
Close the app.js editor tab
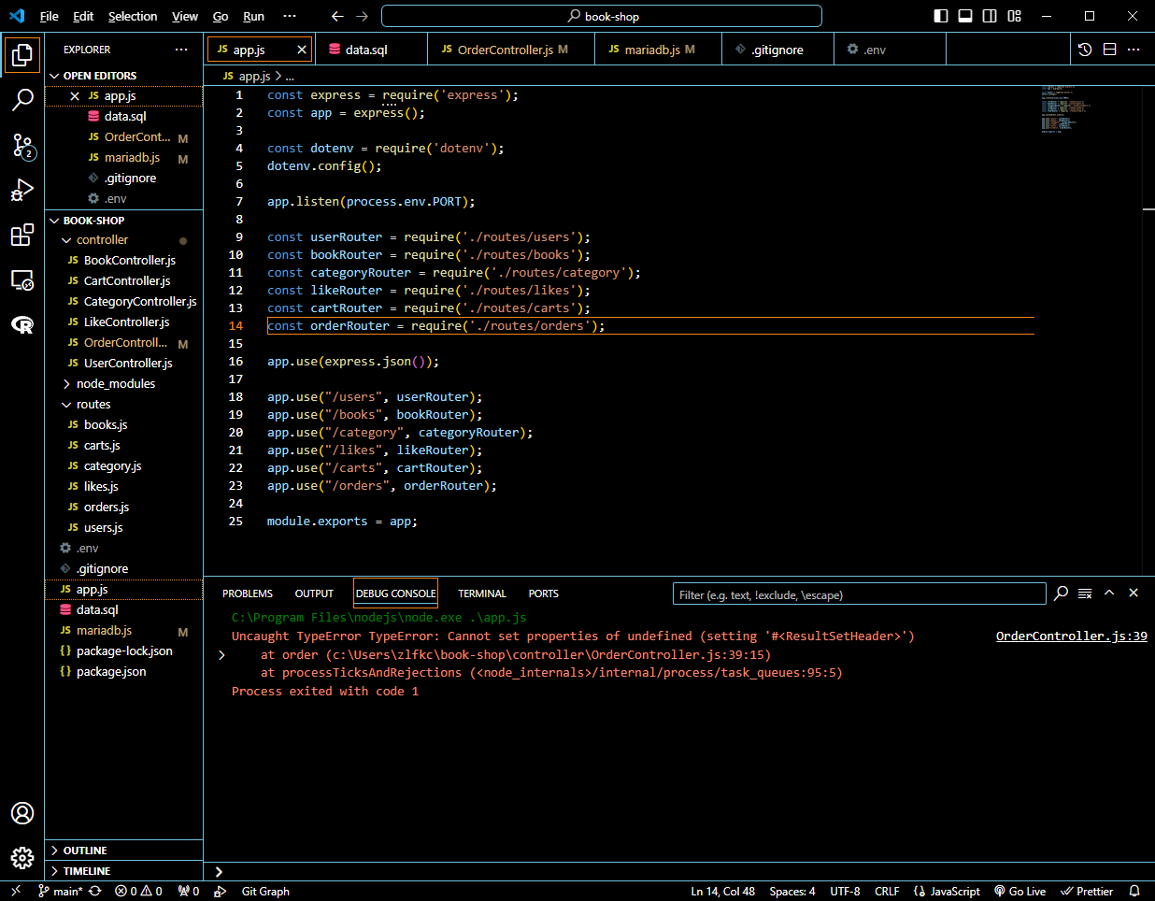pyautogui.click(x=302, y=50)
